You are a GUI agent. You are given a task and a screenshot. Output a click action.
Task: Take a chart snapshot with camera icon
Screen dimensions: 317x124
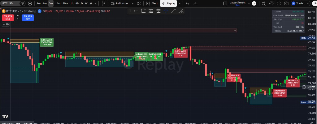[x=286, y=3]
